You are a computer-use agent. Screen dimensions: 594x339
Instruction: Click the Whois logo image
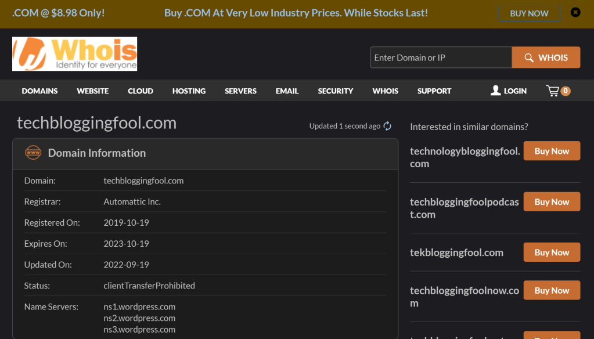(74, 54)
